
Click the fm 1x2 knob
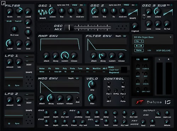click(x=167, y=24)
